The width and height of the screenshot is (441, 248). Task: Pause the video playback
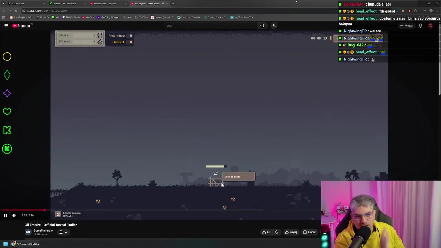click(x=6, y=215)
